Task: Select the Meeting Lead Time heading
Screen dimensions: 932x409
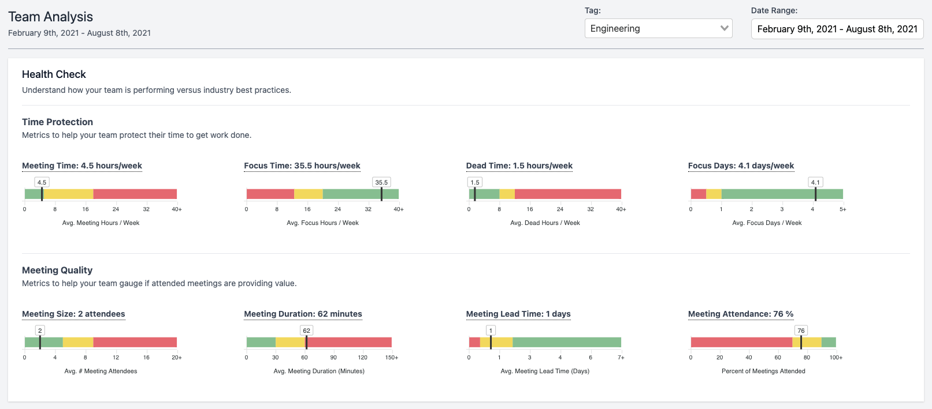Action: (518, 314)
